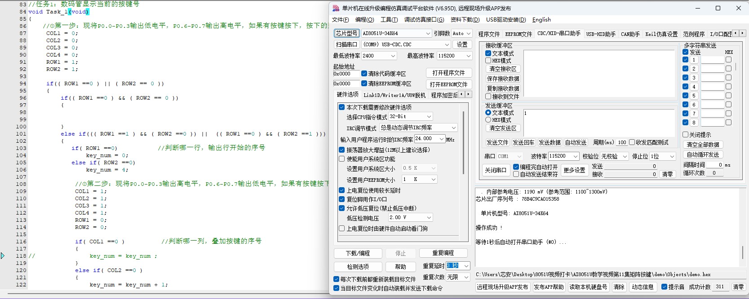Toggle 本次下载需要修改硬件选项 checkbox
This screenshot has width=749, height=299.
[342, 107]
